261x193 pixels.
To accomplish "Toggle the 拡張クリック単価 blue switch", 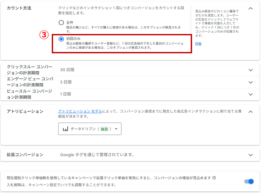I will [x=249, y=181].
